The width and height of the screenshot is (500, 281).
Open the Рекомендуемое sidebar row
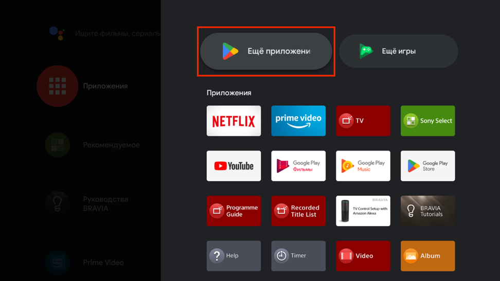(93, 145)
